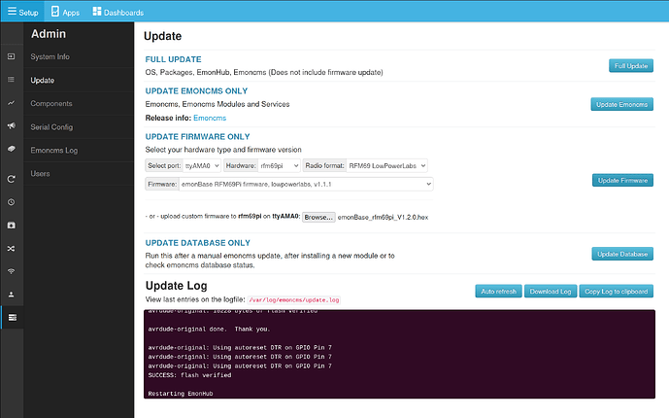Open the Radio format dropdown

(x=386, y=165)
